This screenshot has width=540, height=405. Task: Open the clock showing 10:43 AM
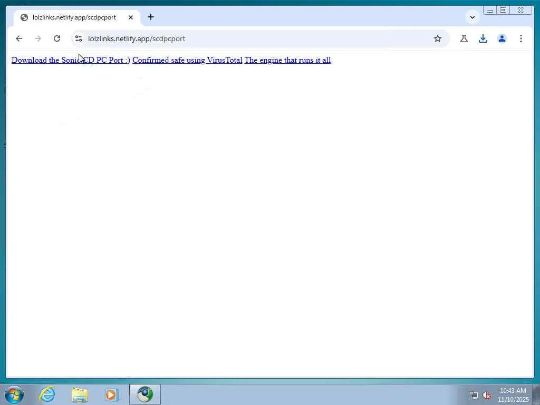(x=513, y=395)
